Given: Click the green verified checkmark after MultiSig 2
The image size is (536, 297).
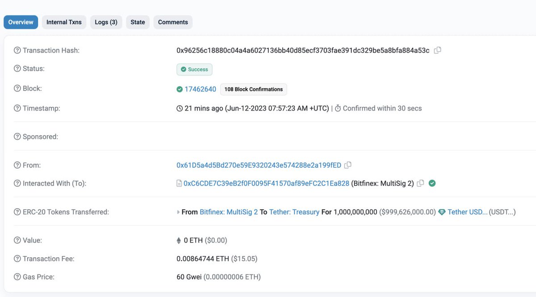Looking at the screenshot, I should tap(432, 183).
